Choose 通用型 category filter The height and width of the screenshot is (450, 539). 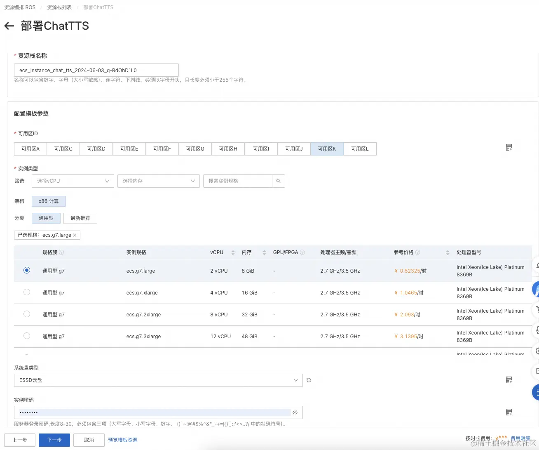[46, 218]
